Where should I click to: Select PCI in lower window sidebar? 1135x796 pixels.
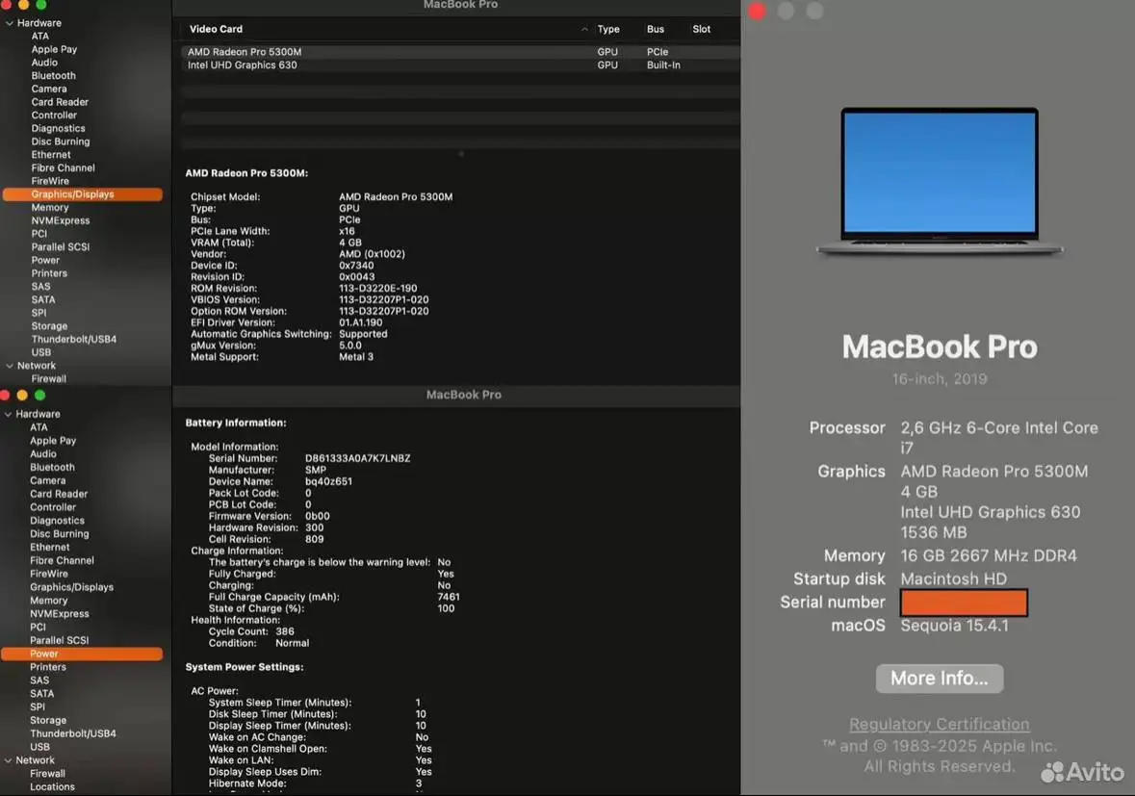[39, 628]
